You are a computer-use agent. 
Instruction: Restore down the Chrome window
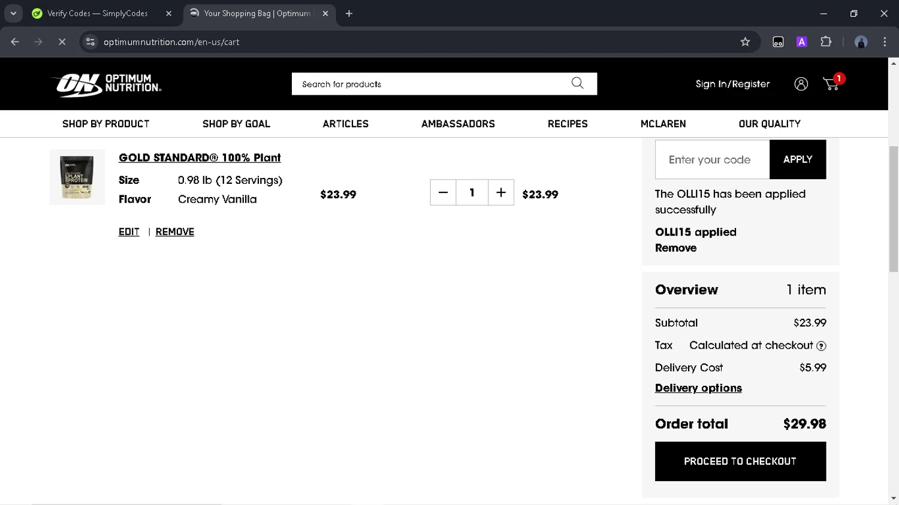[853, 13]
